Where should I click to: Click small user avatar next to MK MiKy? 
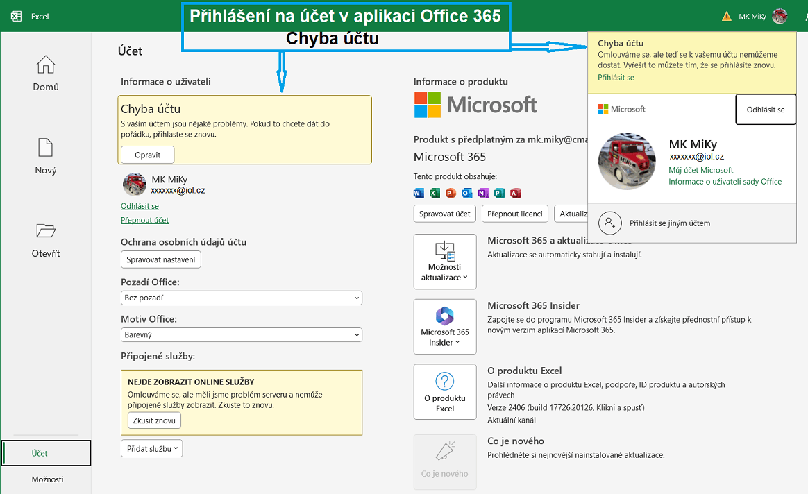pos(135,185)
